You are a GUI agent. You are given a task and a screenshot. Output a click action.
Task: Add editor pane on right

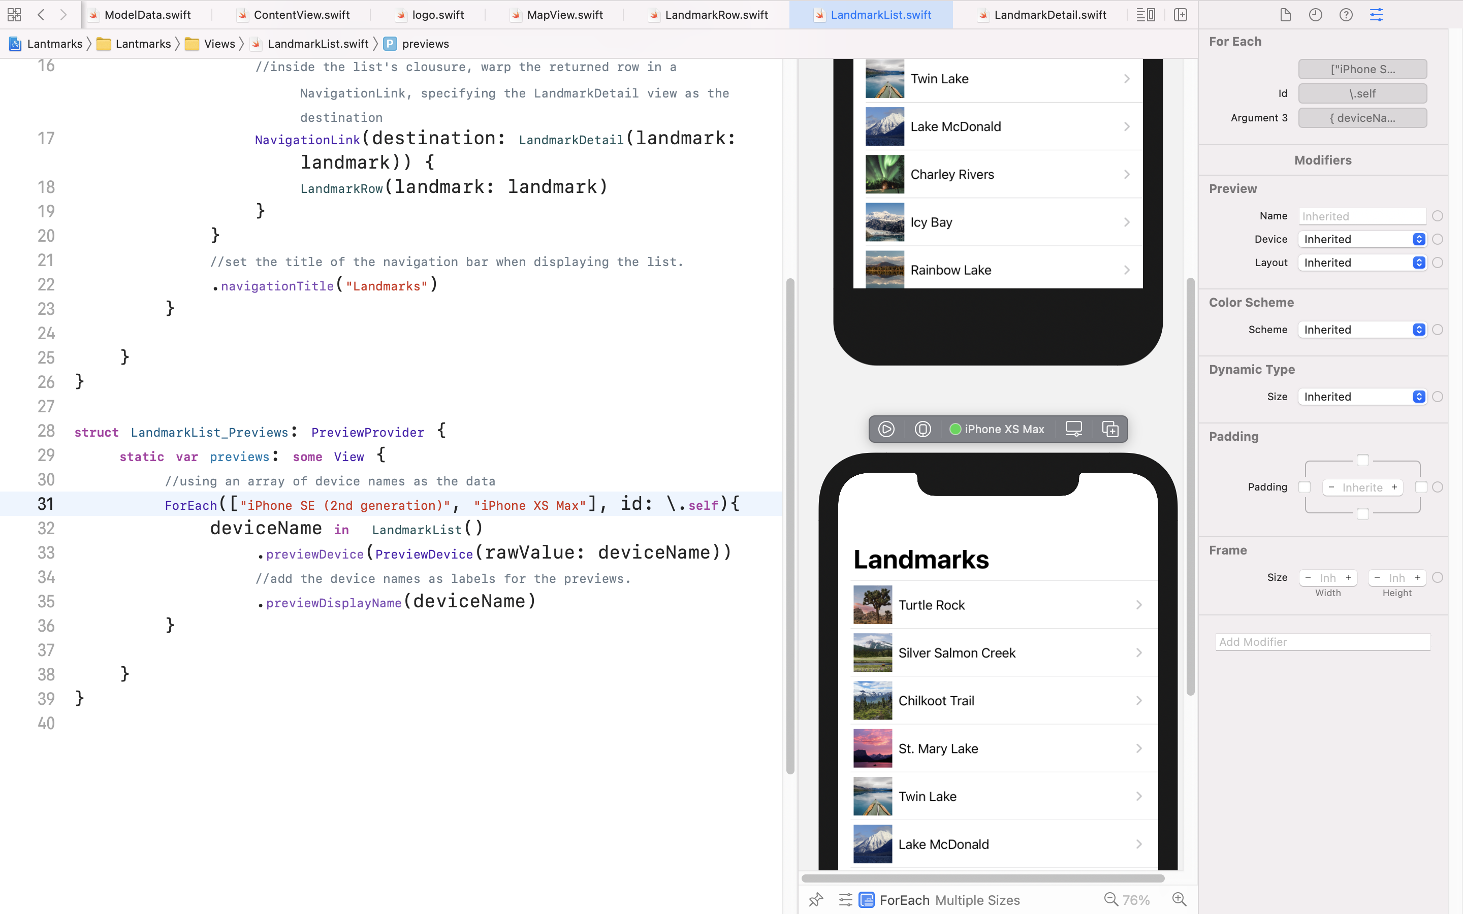[1180, 15]
